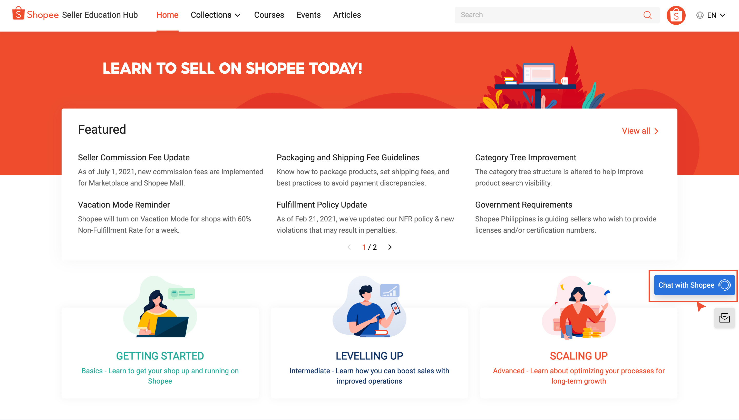This screenshot has width=739, height=420.
Task: Go to the Events menu item
Action: (x=308, y=15)
